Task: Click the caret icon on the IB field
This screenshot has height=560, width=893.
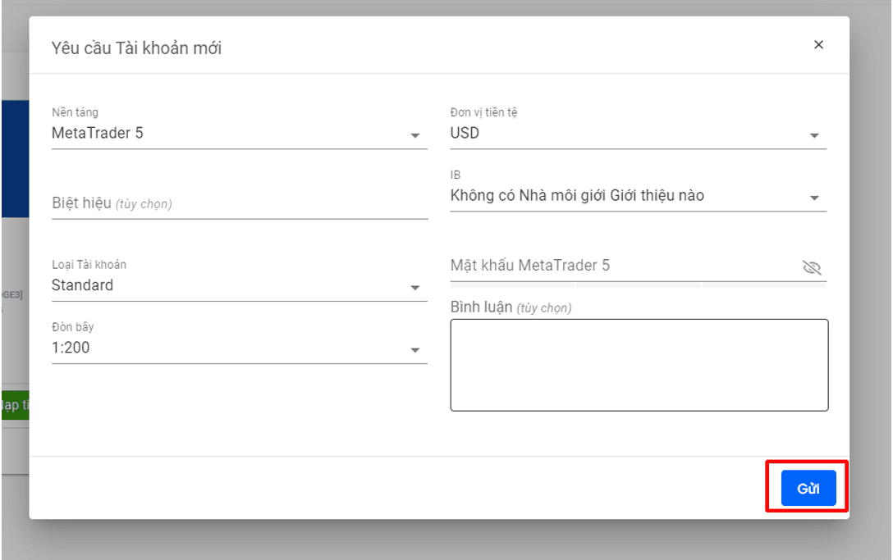Action: (814, 198)
